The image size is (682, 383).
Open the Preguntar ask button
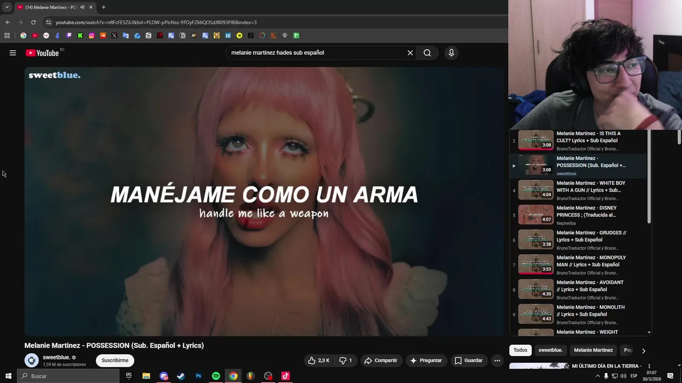click(x=426, y=360)
